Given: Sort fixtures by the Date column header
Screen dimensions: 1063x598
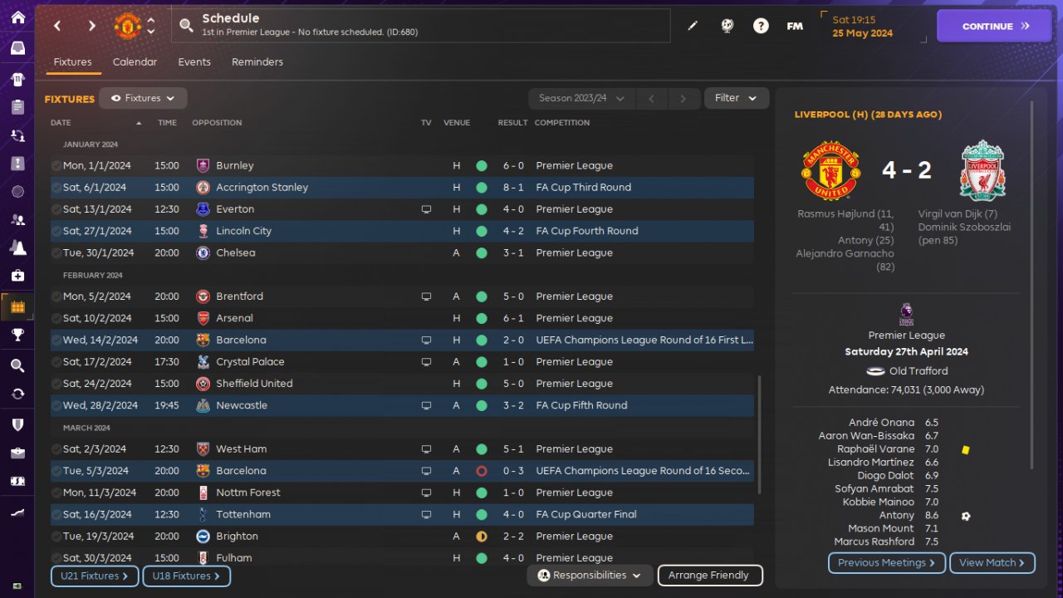Looking at the screenshot, I should pyautogui.click(x=61, y=123).
